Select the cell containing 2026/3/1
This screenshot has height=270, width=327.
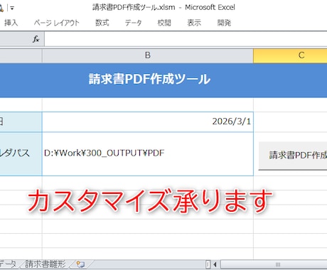pyautogui.click(x=148, y=122)
